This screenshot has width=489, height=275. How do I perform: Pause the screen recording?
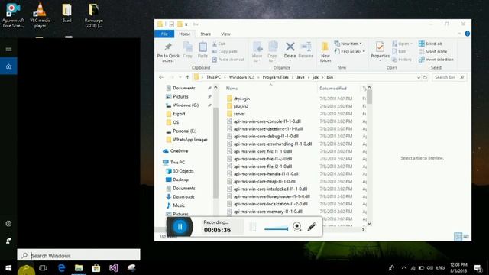(x=180, y=227)
